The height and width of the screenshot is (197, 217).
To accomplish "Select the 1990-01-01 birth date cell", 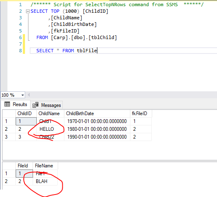I will (97, 137).
